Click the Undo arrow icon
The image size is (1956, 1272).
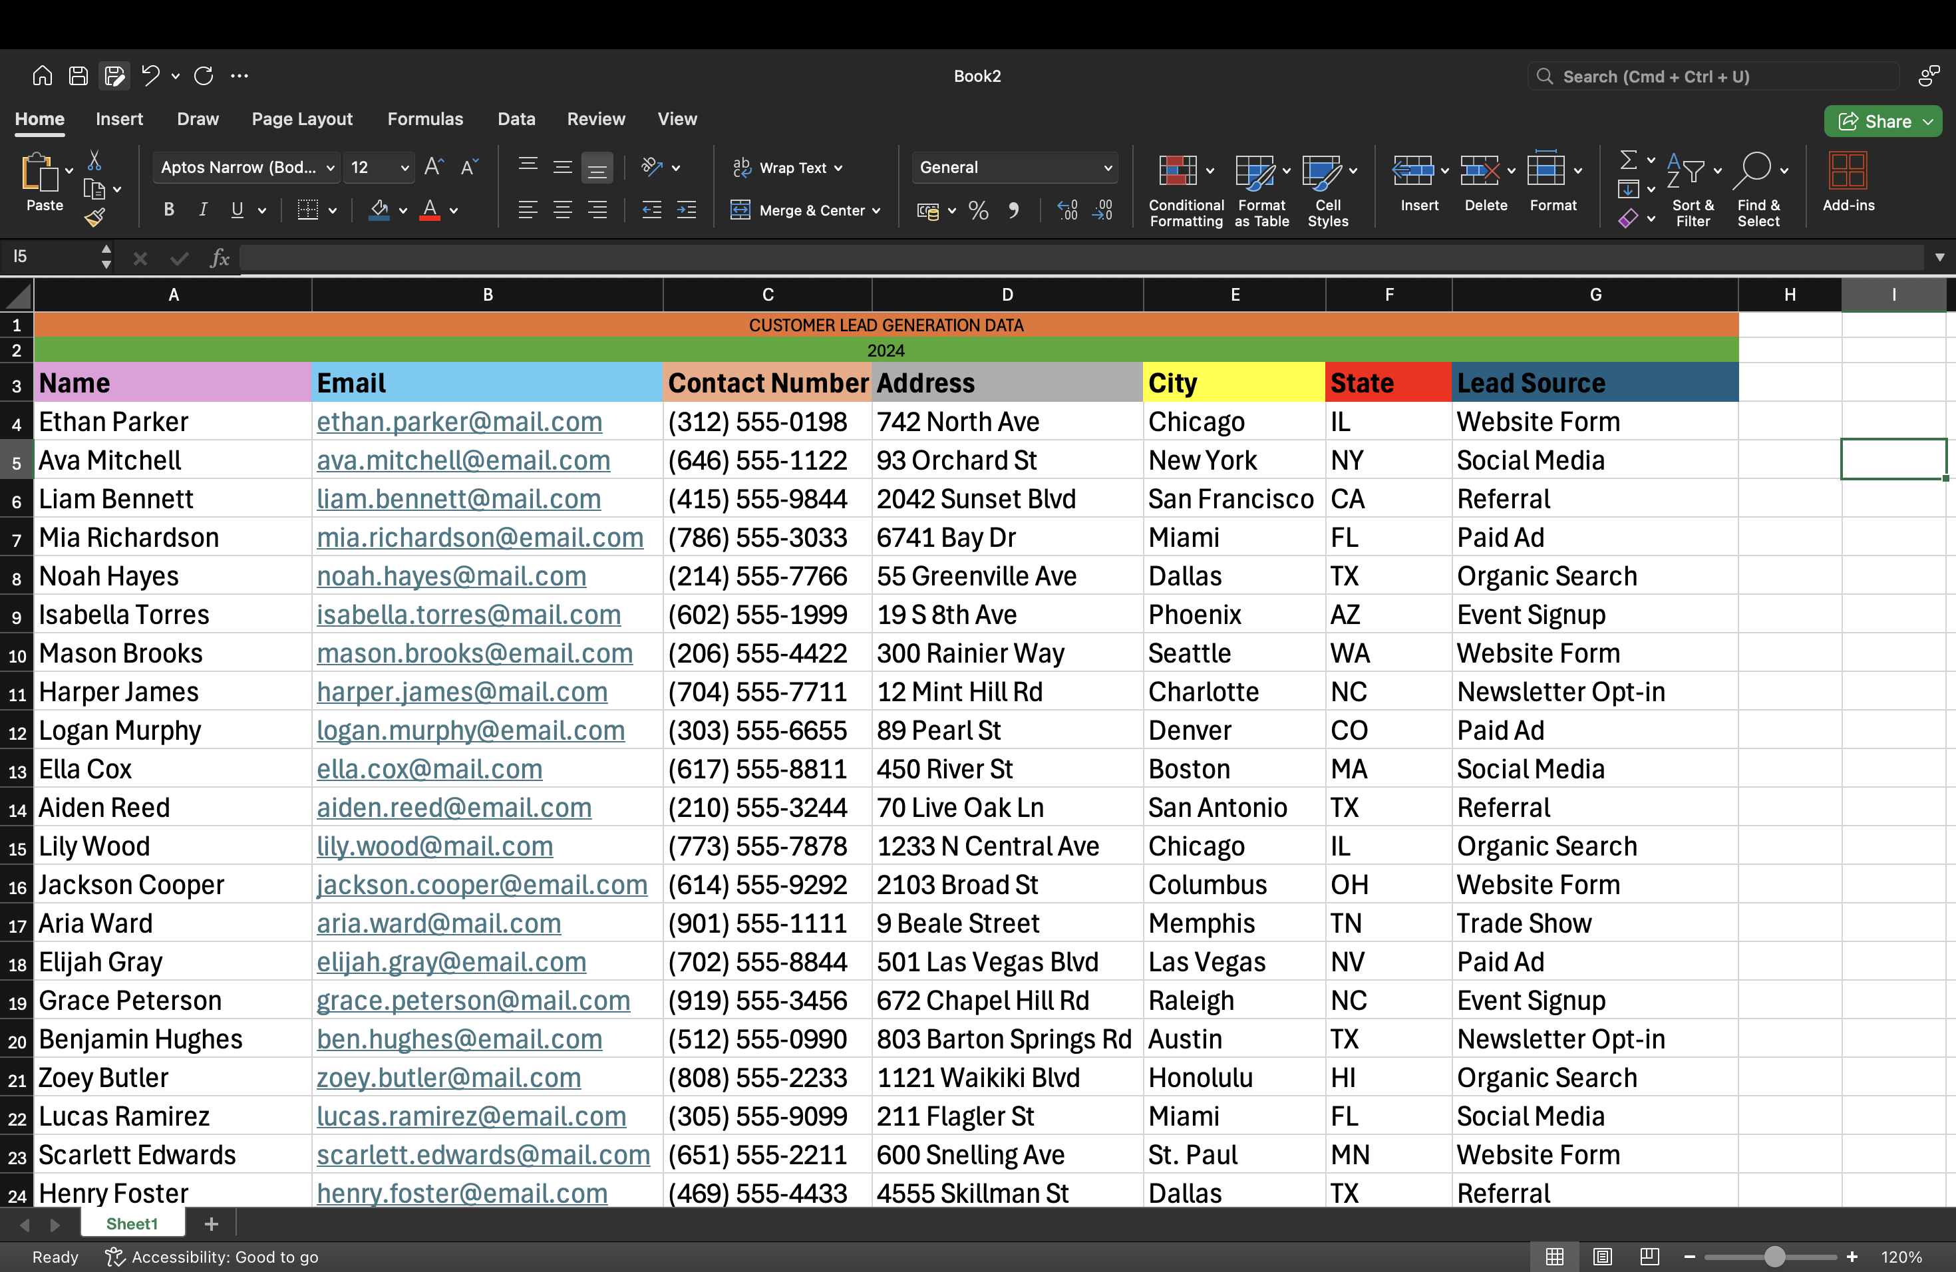pos(150,76)
